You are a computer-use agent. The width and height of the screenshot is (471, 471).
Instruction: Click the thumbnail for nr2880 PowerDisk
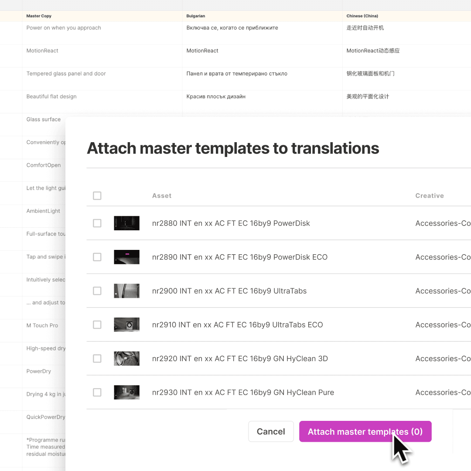point(126,223)
